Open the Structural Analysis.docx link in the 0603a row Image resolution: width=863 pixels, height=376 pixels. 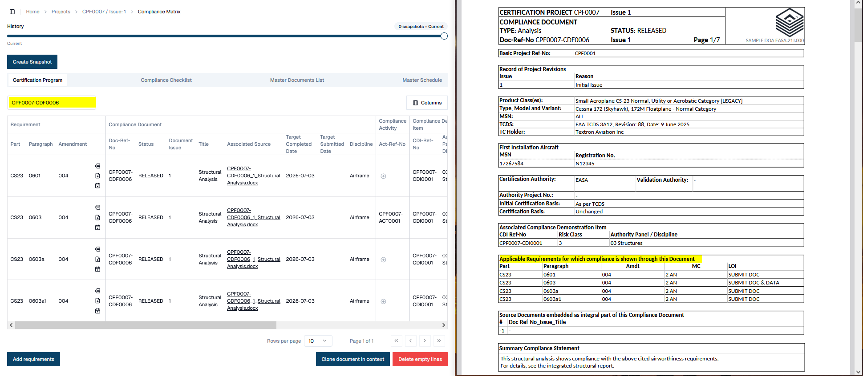(254, 259)
